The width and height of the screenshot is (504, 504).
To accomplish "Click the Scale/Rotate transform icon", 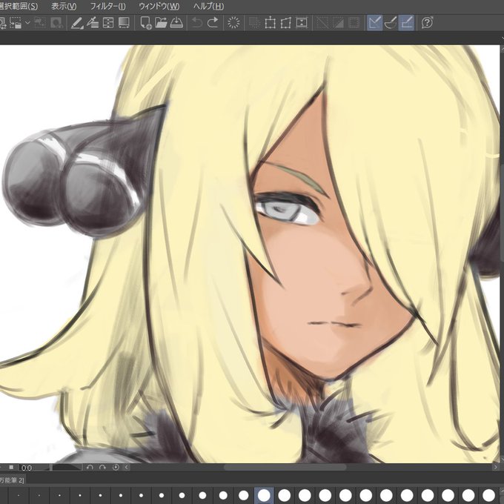I will click(x=270, y=23).
